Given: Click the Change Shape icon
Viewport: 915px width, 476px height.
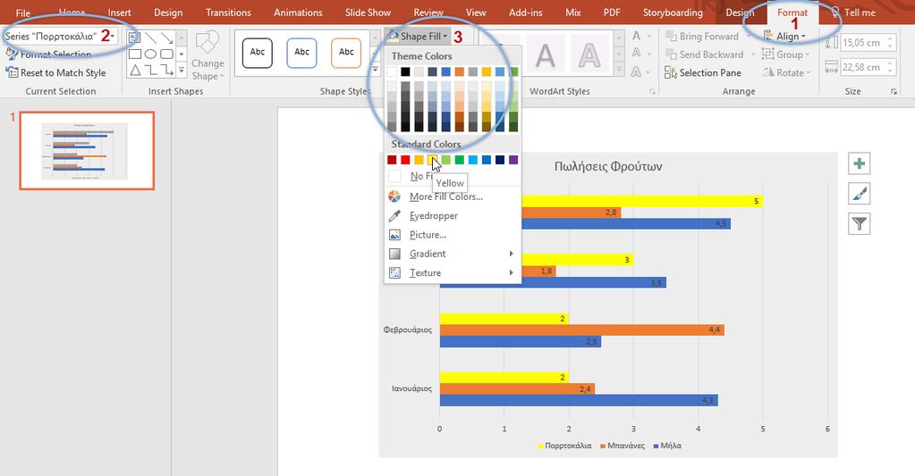Looking at the screenshot, I should click(208, 43).
